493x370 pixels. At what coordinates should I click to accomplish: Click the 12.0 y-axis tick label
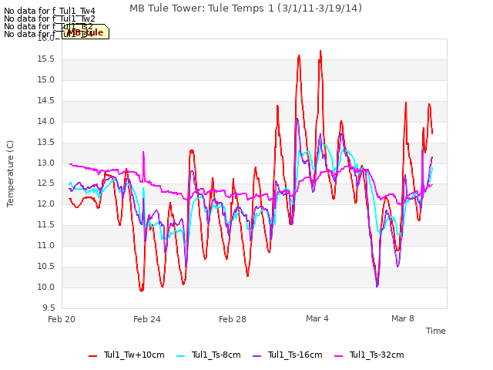[46, 203]
